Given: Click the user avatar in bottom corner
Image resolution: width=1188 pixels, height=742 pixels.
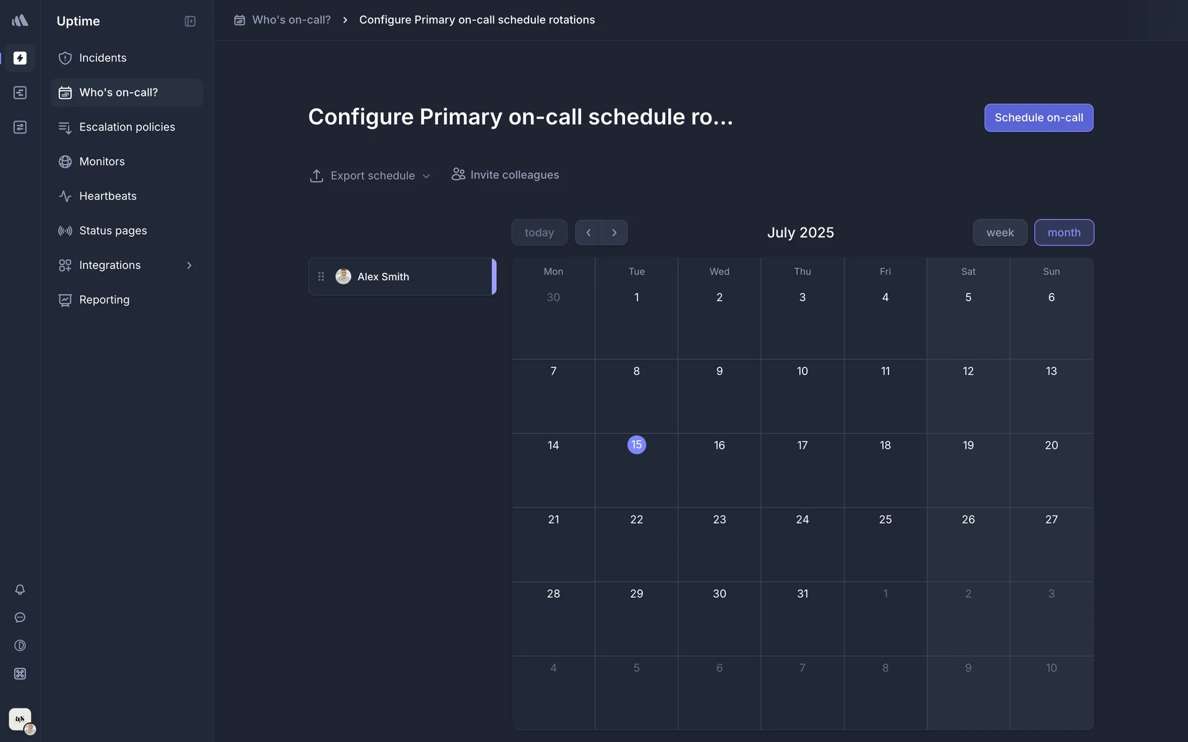Looking at the screenshot, I should [20, 720].
